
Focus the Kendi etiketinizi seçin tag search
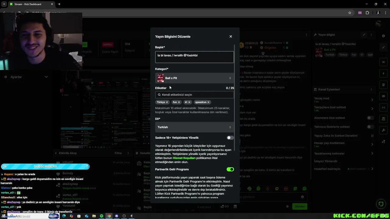[x=194, y=95]
